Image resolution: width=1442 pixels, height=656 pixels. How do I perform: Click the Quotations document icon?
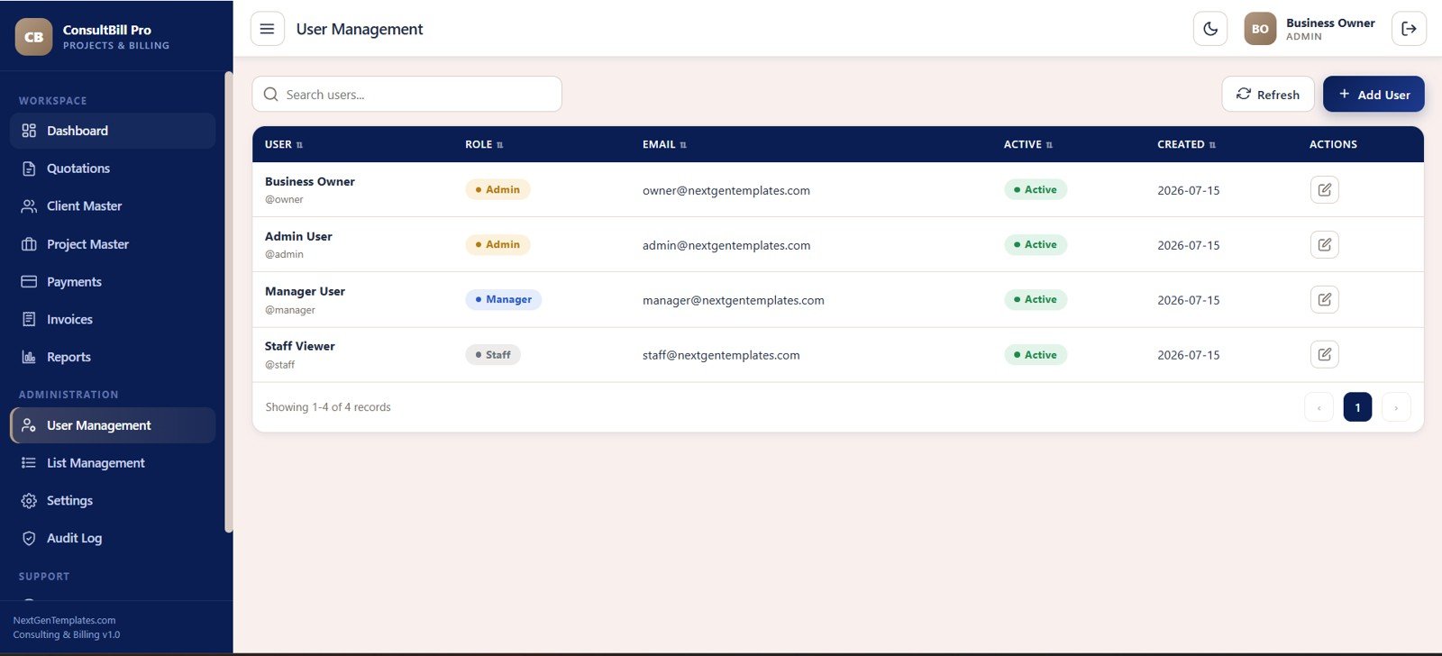(x=29, y=169)
